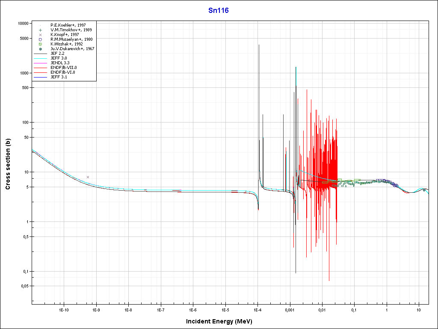Select the JENDL 3.3 legend label

(60, 63)
